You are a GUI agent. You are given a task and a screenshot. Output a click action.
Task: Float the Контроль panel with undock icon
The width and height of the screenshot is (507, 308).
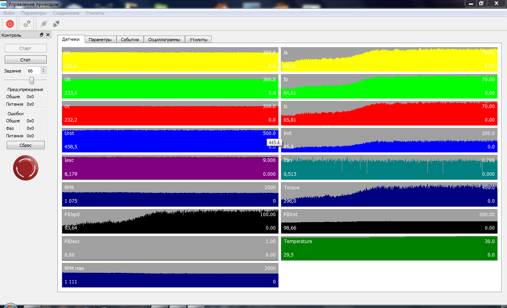click(42, 35)
